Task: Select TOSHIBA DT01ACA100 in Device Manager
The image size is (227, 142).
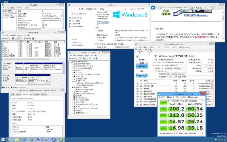Action: tap(86, 85)
